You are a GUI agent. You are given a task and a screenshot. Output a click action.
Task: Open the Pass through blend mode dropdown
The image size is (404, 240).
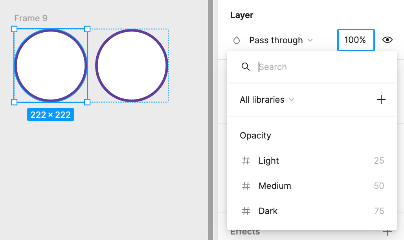point(281,40)
